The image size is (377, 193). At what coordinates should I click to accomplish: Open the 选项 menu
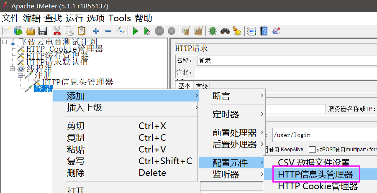tap(96, 18)
